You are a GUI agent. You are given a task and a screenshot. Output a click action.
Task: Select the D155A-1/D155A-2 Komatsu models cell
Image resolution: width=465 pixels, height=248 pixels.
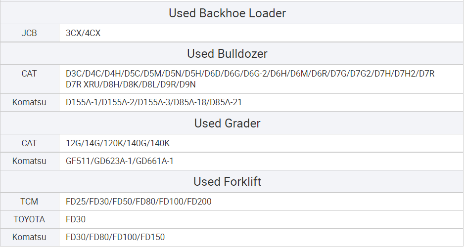[153, 103]
